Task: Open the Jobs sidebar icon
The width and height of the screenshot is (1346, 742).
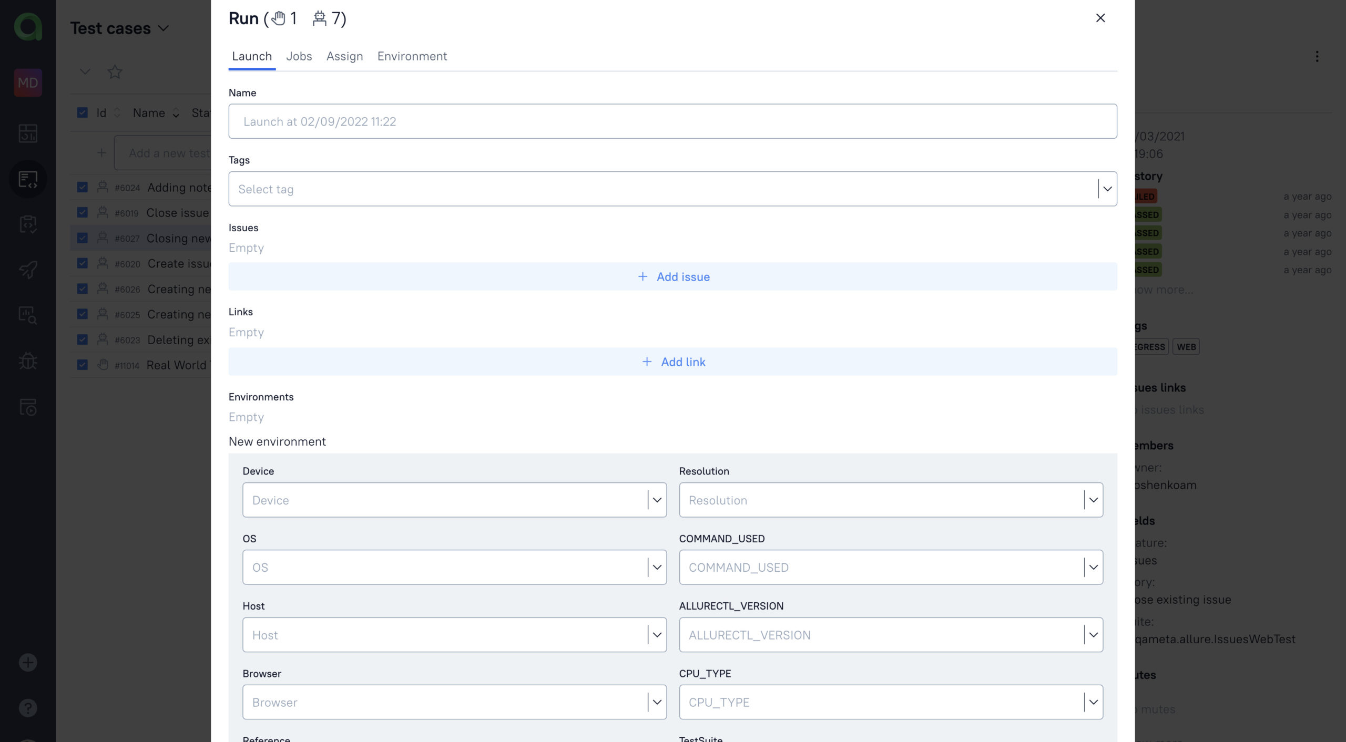Action: [x=28, y=407]
